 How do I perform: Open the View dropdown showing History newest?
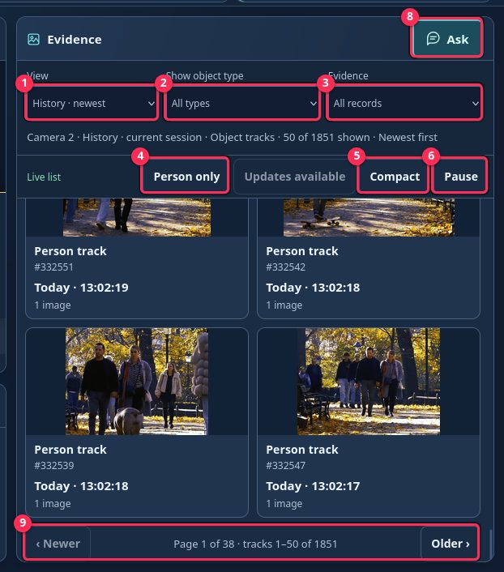(x=92, y=103)
